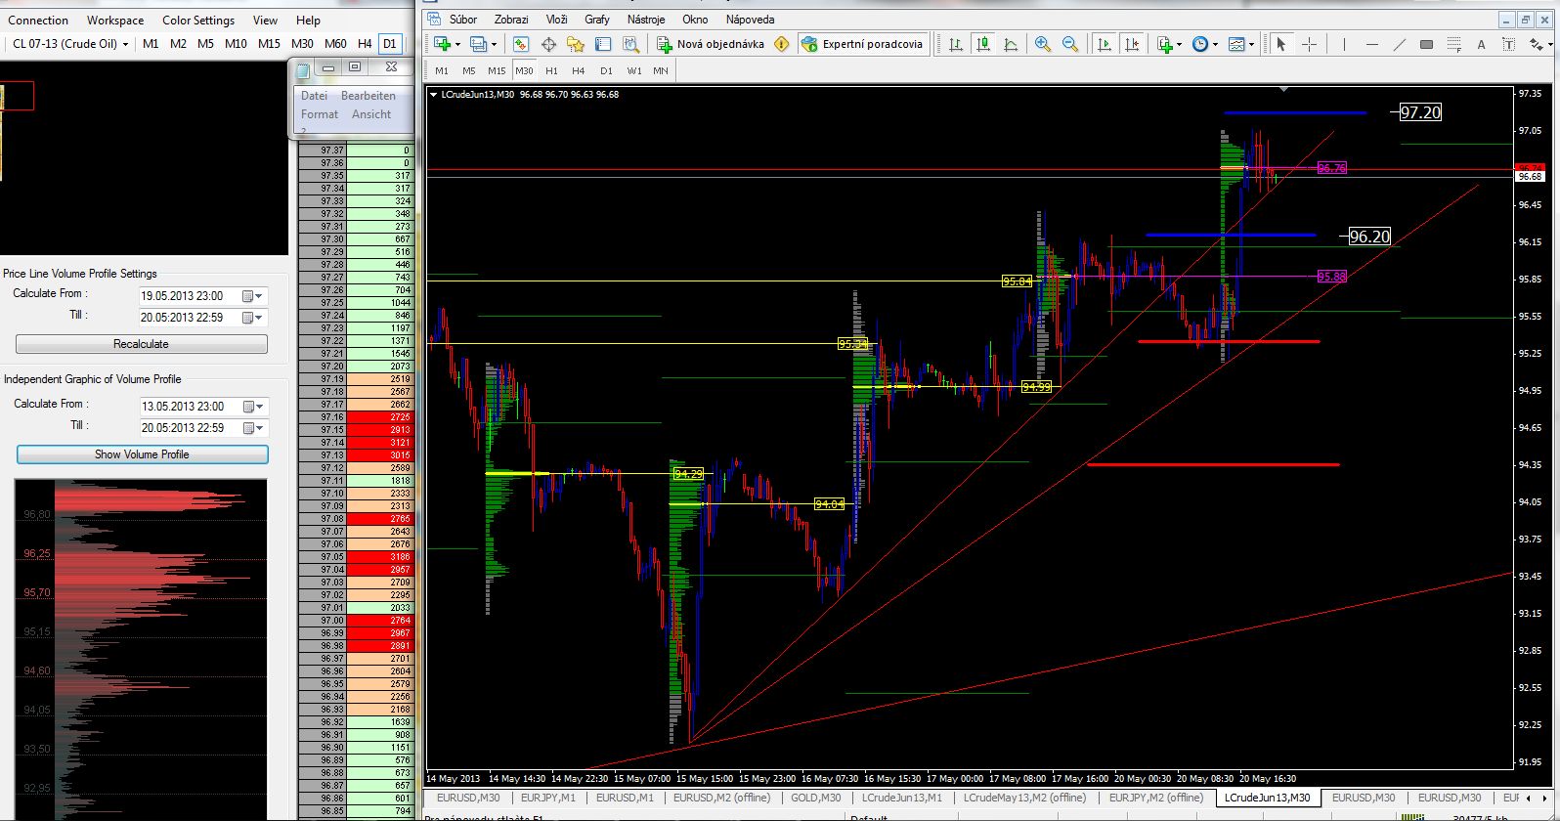
Task: Click Nová objednávka new order button
Action: tap(711, 44)
